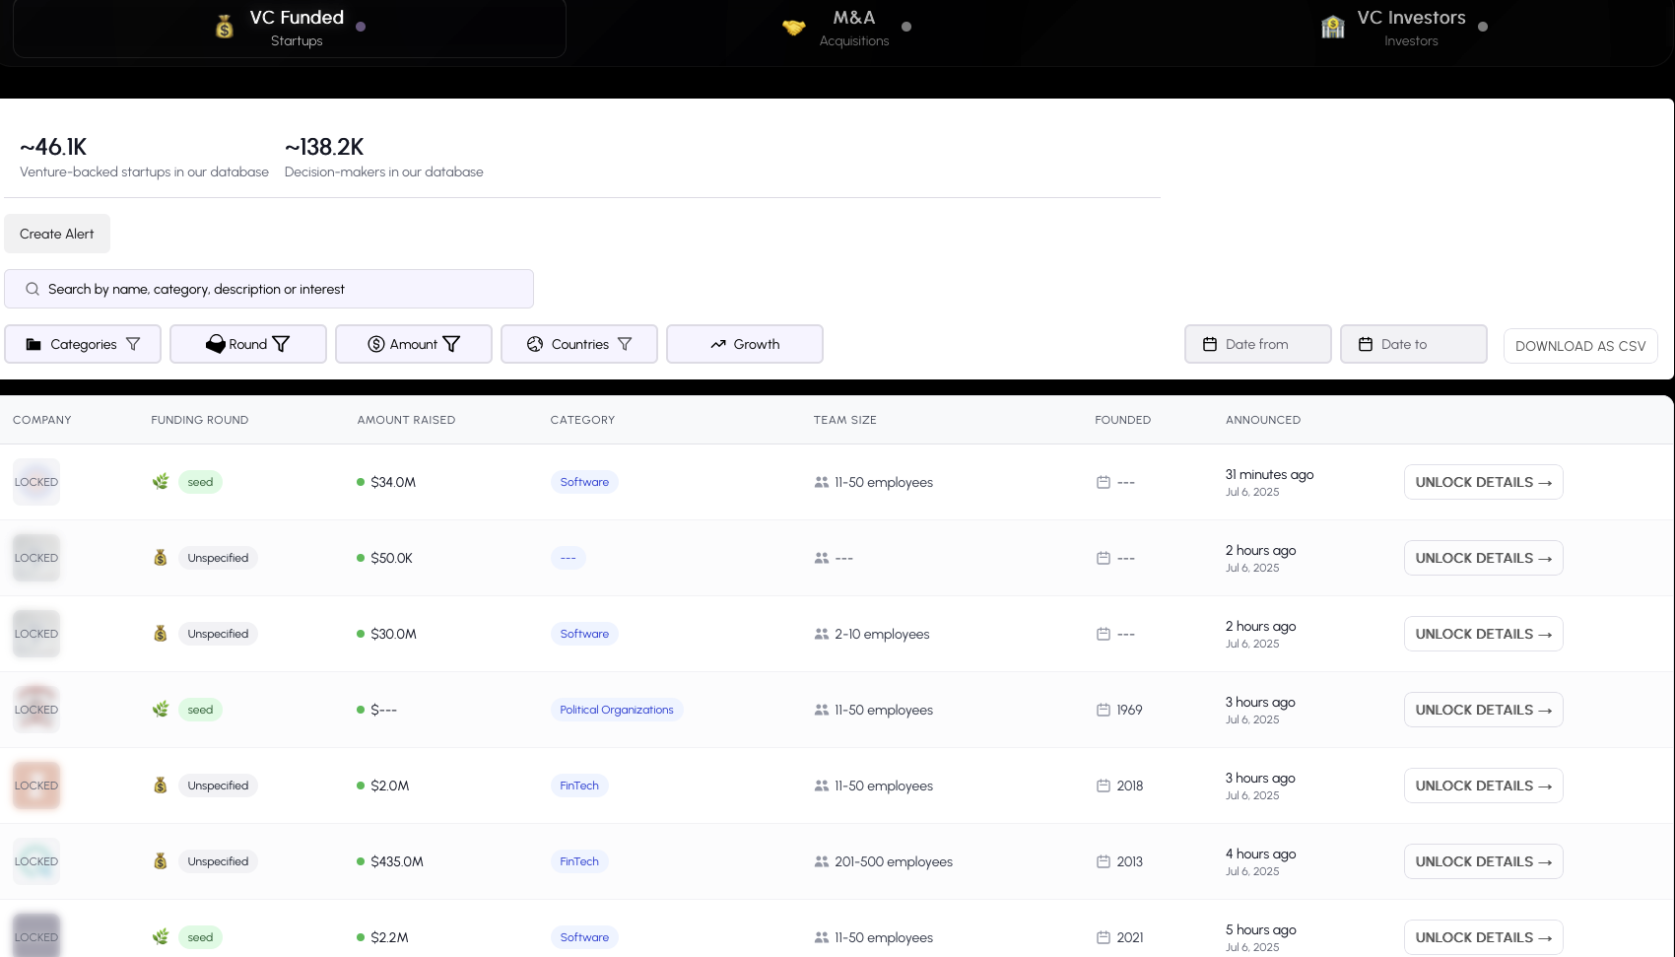
Task: Click Download as CSV button
Action: click(1580, 346)
